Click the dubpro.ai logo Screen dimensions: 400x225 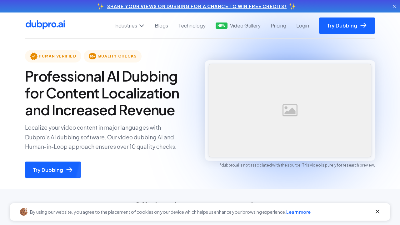point(45,24)
